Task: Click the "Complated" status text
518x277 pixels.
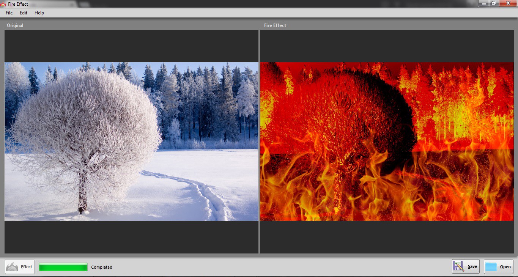Action: tap(102, 267)
